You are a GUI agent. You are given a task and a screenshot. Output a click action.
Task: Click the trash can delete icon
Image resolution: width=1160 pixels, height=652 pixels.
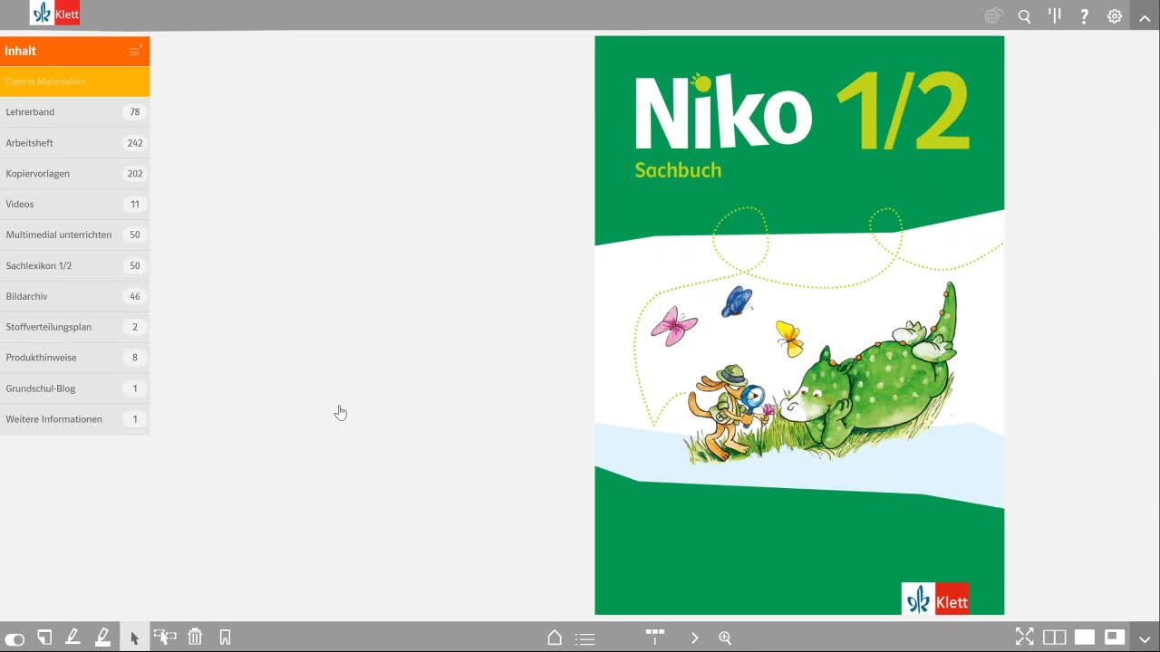pos(195,638)
